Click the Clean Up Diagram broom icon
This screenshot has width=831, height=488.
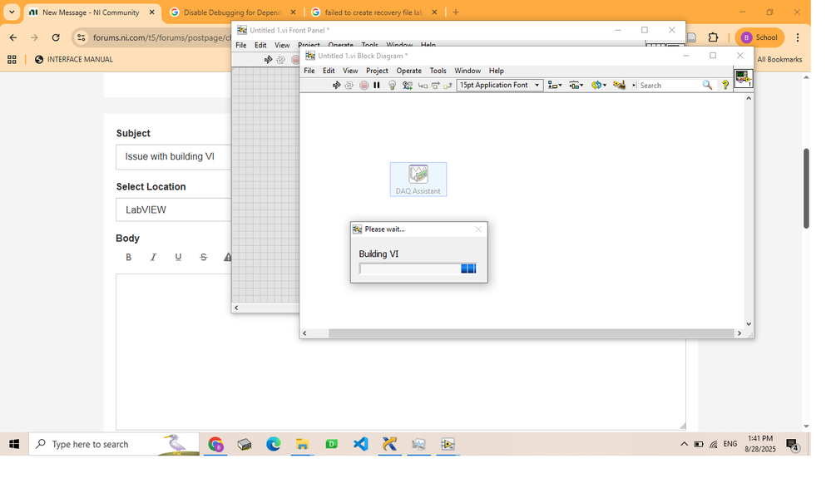(619, 86)
